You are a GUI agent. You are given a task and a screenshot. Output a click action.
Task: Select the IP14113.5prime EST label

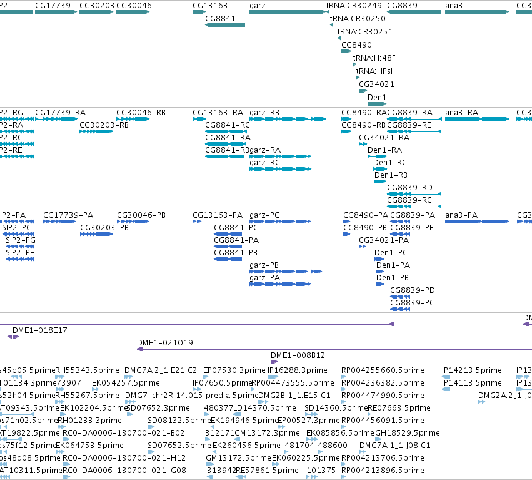click(472, 383)
